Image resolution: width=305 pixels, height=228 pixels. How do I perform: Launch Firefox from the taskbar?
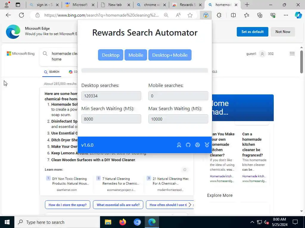[122, 222]
